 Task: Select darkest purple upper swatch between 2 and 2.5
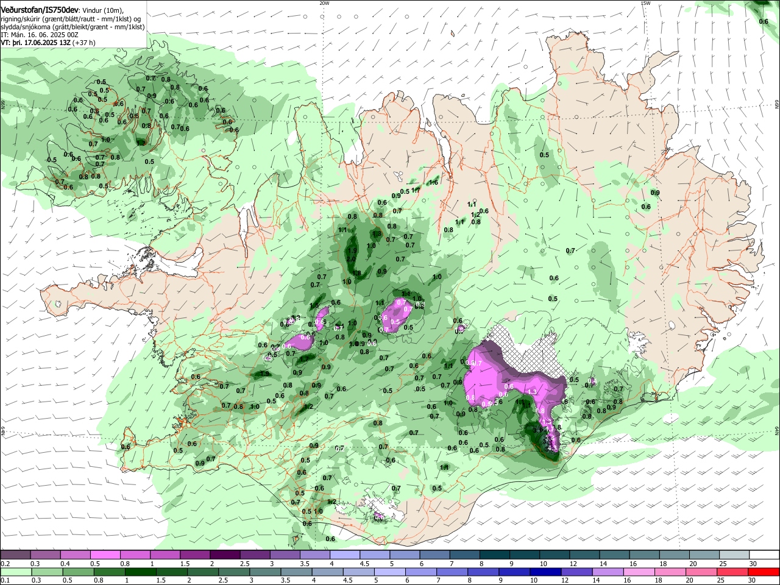(224, 555)
